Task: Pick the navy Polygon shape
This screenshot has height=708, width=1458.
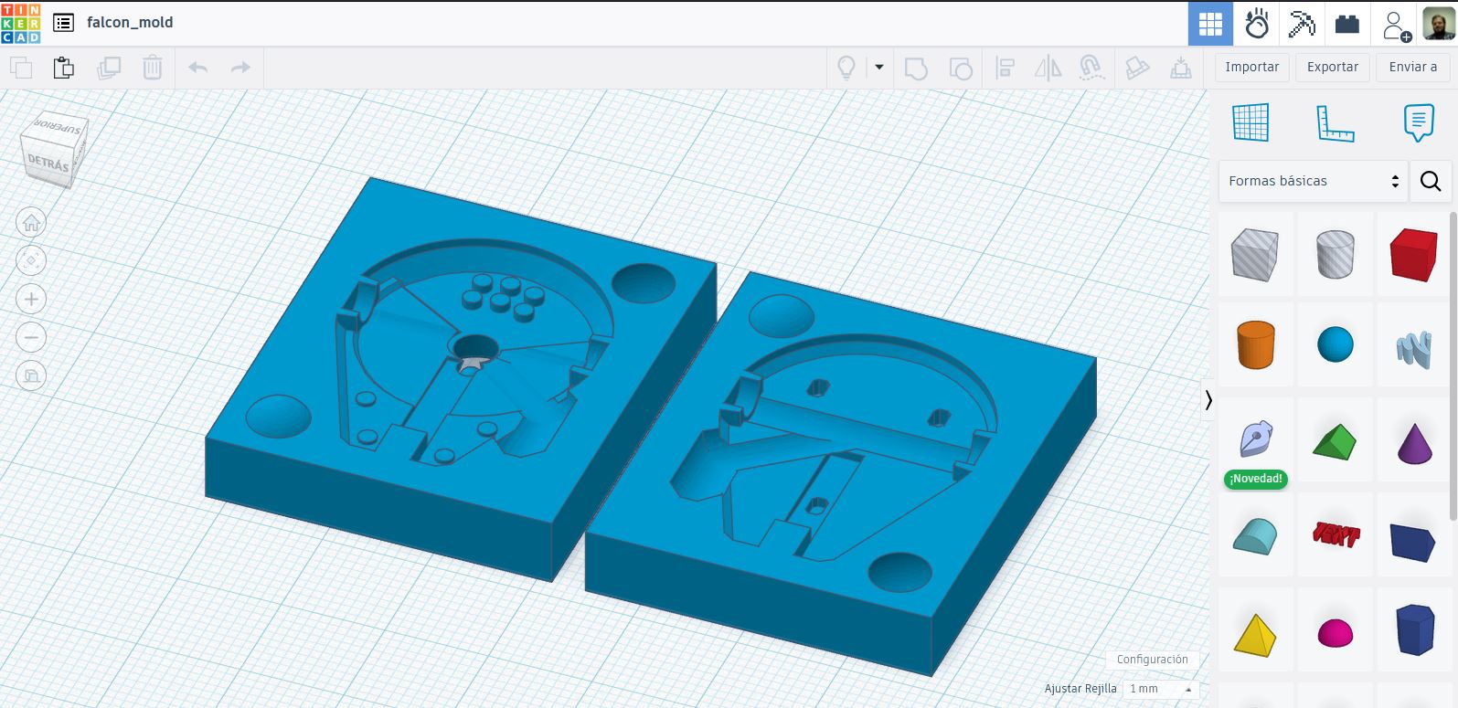Action: [1414, 629]
